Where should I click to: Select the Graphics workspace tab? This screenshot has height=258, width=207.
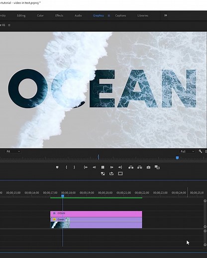click(x=99, y=15)
